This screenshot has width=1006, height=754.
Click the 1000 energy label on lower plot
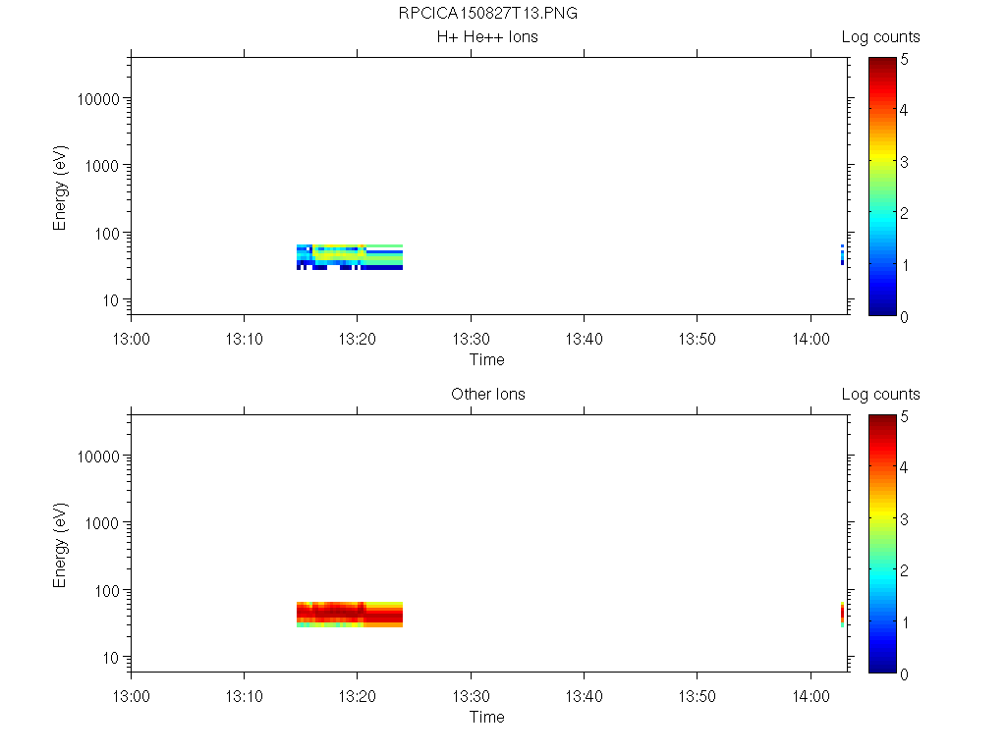102,523
